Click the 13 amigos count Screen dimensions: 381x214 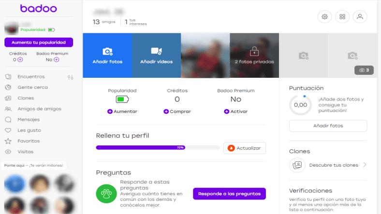point(104,22)
